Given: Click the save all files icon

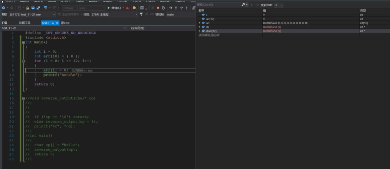Looking at the screenshot, I should [38, 8].
